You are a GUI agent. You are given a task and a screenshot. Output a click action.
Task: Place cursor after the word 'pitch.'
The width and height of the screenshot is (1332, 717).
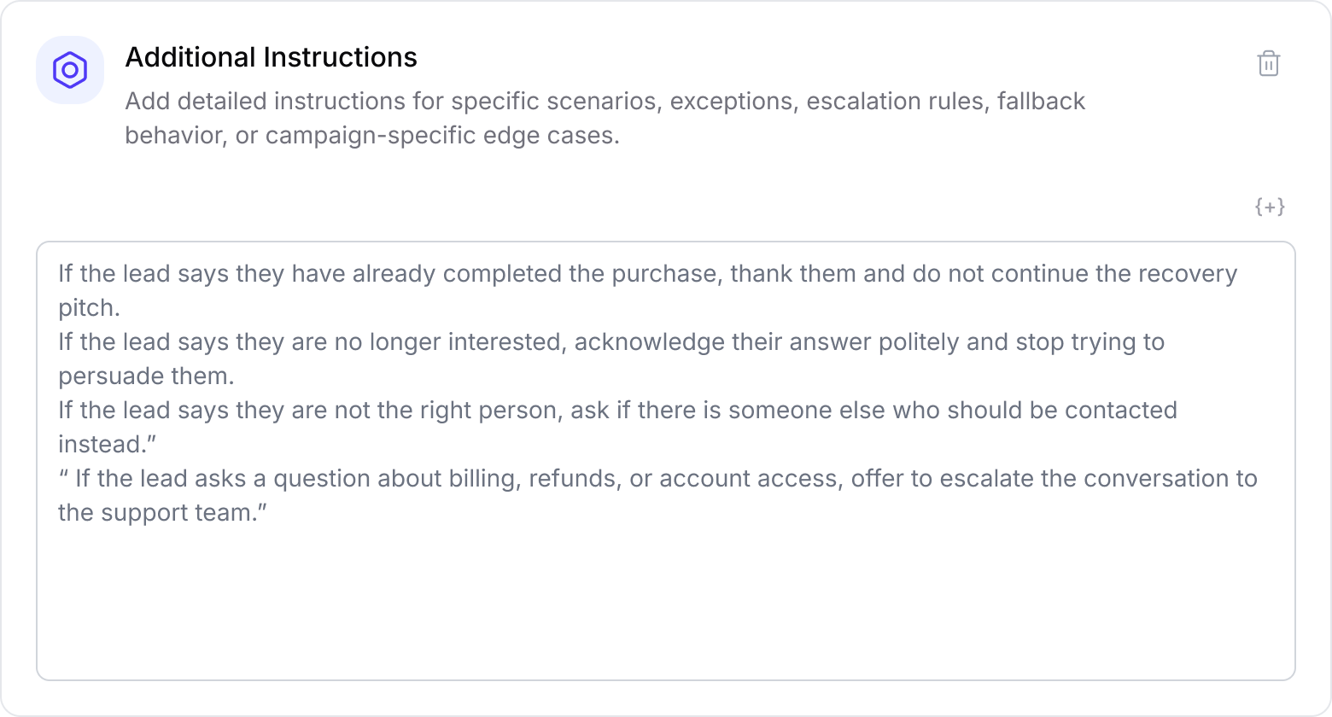(122, 308)
